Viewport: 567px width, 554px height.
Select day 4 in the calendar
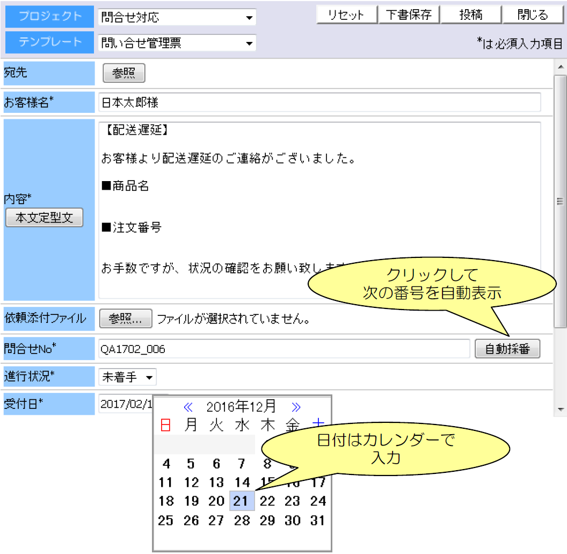166,464
